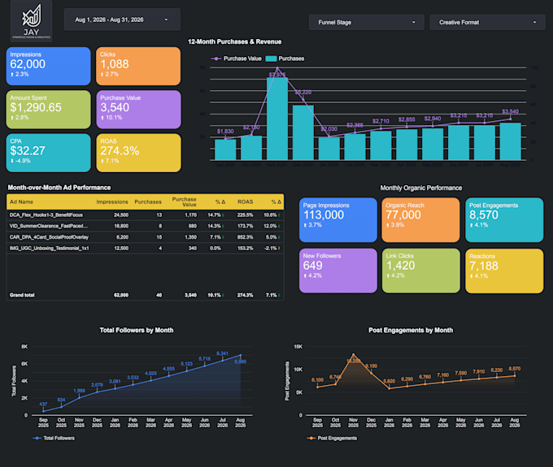553x467 pixels.
Task: Select the yellow ROAS 274.3% scorecard
Action: click(138, 153)
